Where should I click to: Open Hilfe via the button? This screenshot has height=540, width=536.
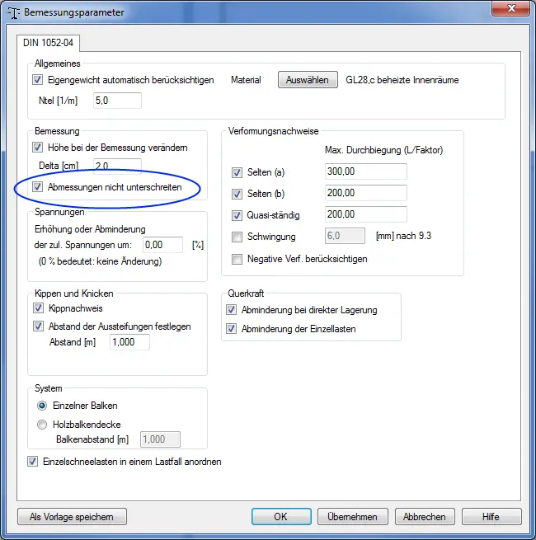pyautogui.click(x=491, y=517)
